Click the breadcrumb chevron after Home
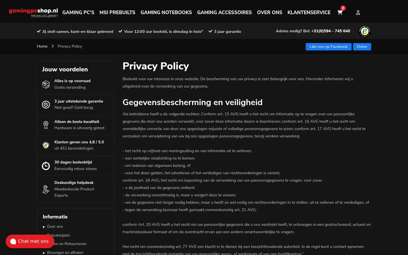The width and height of the screenshot is (408, 255). (x=53, y=46)
